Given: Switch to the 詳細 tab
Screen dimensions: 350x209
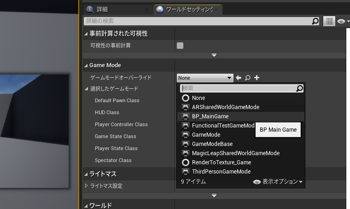Looking at the screenshot, I should coord(118,9).
